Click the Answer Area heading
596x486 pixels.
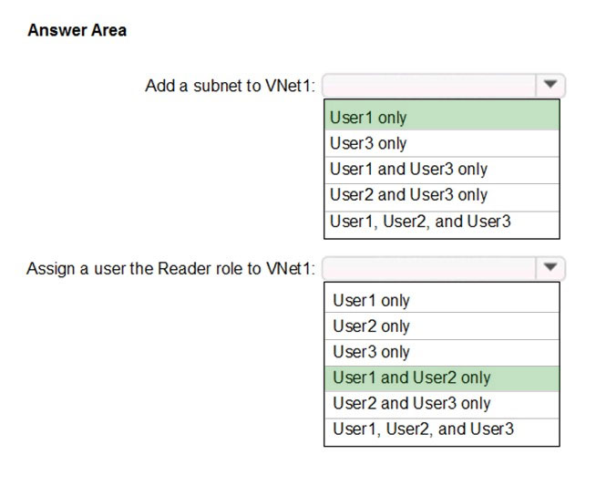point(77,30)
